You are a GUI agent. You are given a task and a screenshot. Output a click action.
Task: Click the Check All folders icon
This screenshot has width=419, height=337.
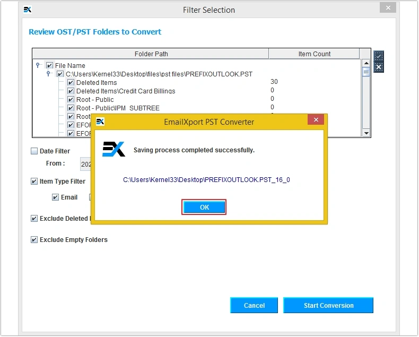click(379, 56)
